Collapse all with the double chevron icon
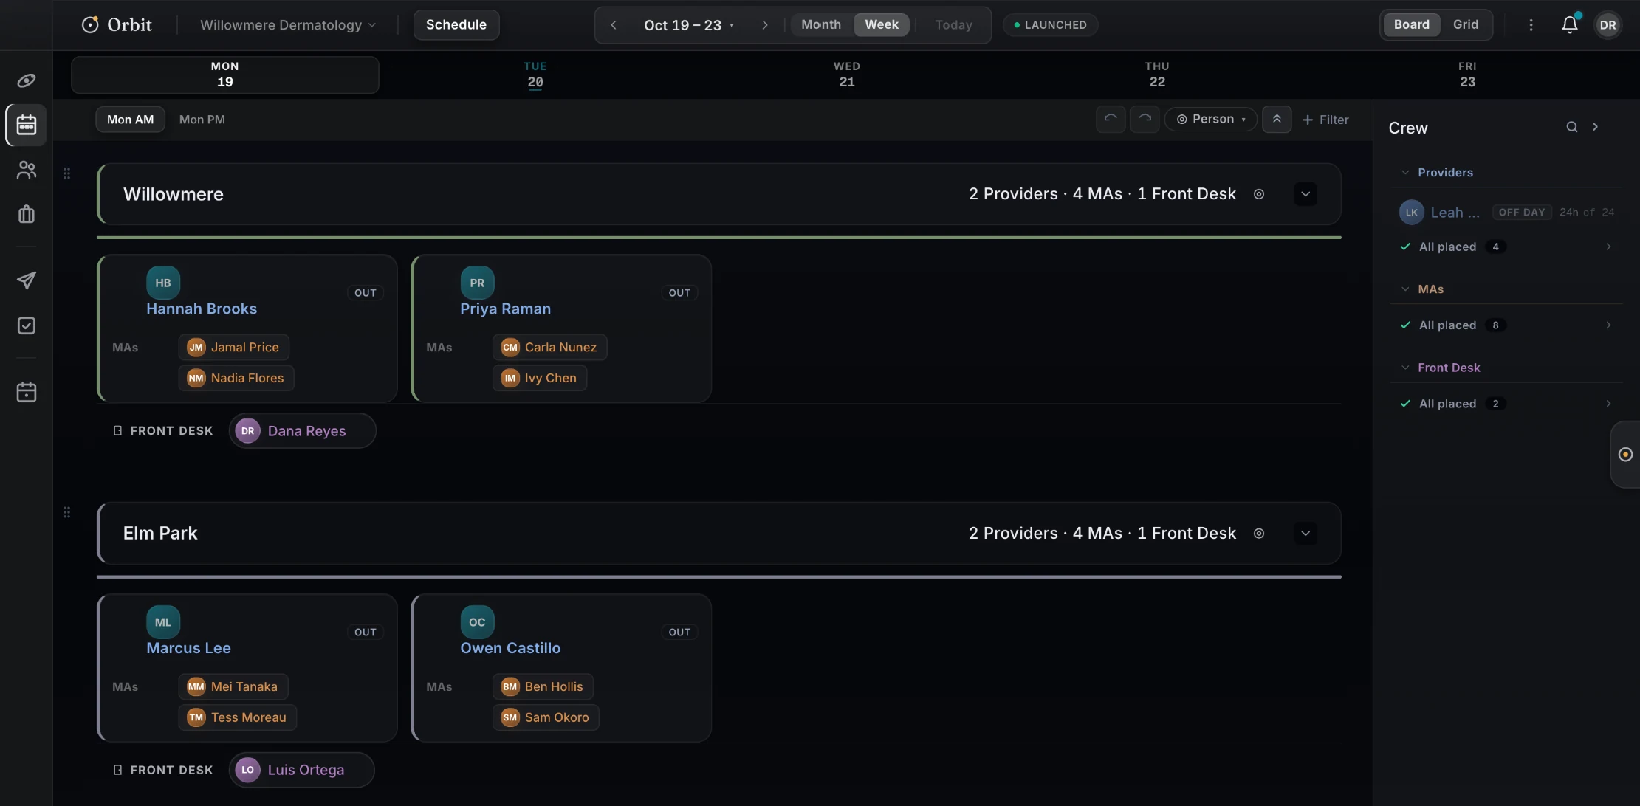 click(x=1277, y=119)
